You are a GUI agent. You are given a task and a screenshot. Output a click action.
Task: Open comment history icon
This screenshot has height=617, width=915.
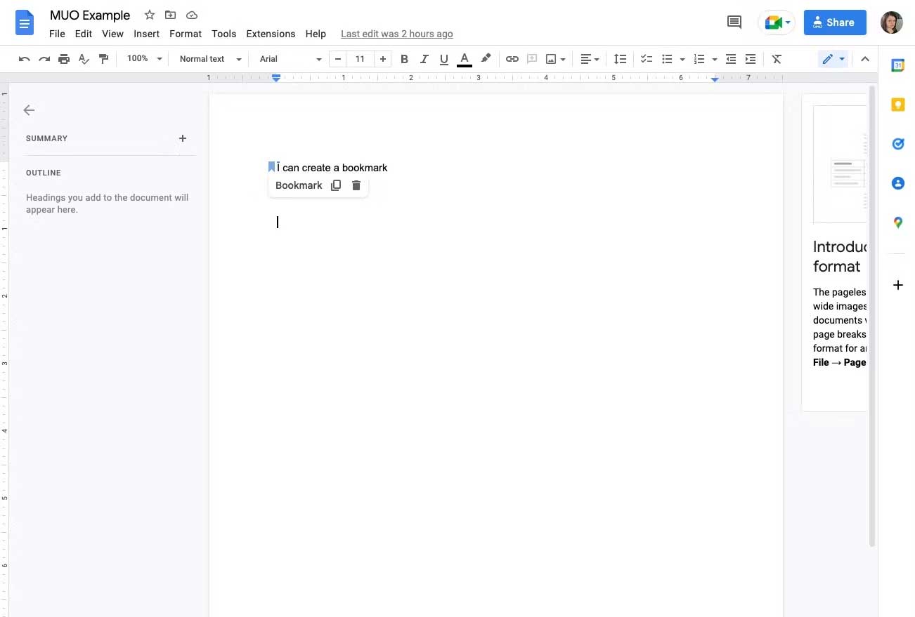(x=734, y=22)
